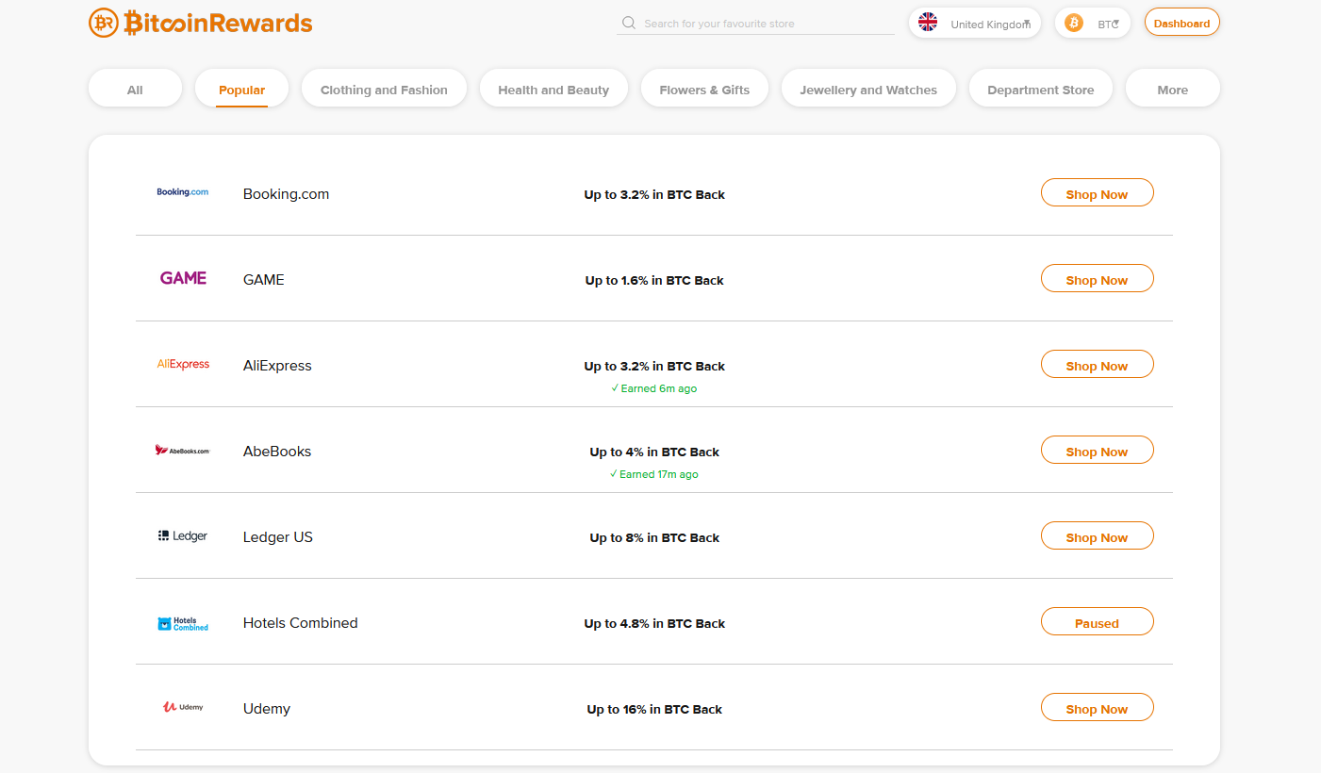Click the AbeBooks store name
1321x773 pixels.
tap(277, 451)
